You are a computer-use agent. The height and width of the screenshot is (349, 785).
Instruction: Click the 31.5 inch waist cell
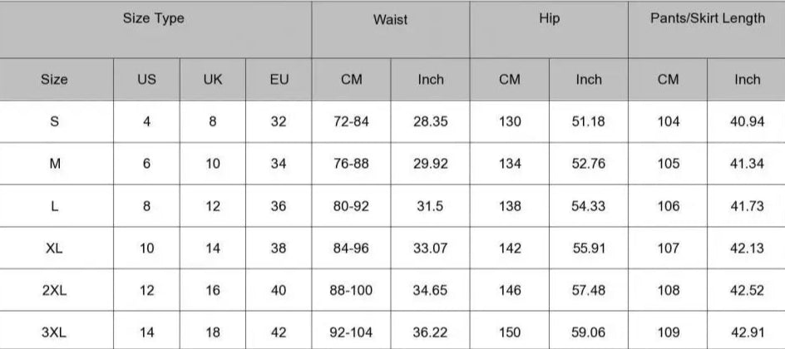[430, 206]
